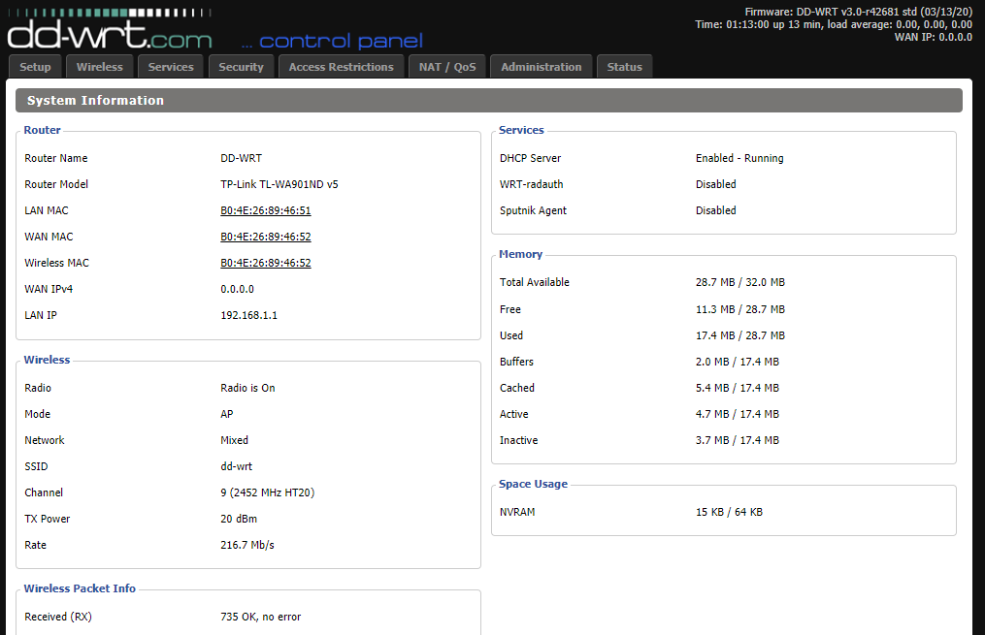Click the NVRAM usage 15 KB / 64 KB

tap(729, 512)
